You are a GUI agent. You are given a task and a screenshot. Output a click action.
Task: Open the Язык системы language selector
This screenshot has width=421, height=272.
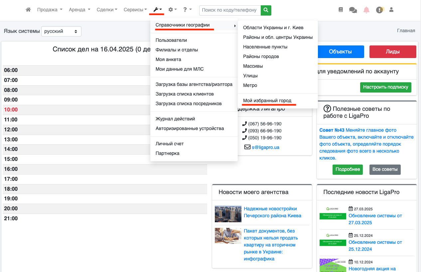point(61,32)
